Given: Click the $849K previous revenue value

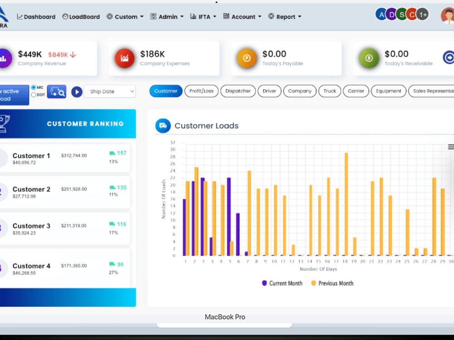Looking at the screenshot, I should 58,55.
